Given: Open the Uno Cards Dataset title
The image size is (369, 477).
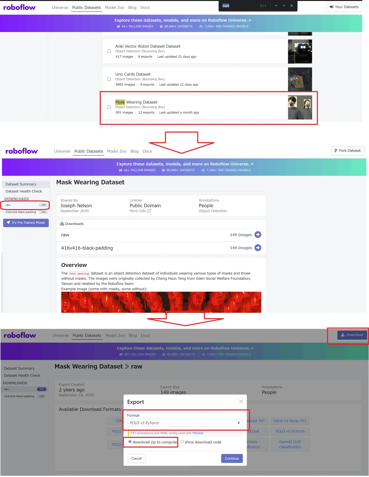Looking at the screenshot, I should pyautogui.click(x=133, y=74).
